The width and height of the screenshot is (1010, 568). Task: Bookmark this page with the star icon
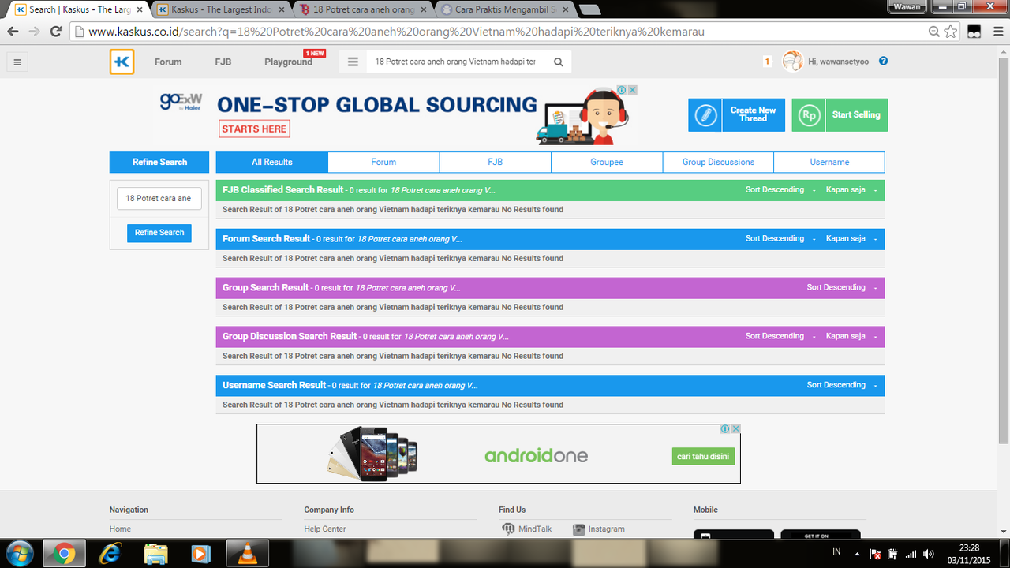pyautogui.click(x=951, y=32)
